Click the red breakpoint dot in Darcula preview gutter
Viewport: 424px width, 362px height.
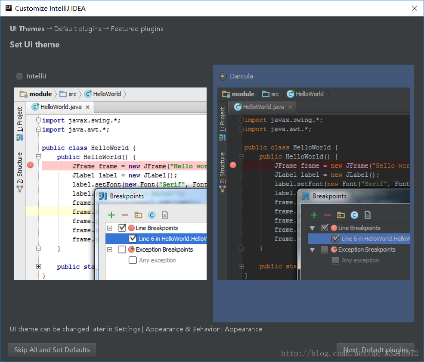click(233, 165)
